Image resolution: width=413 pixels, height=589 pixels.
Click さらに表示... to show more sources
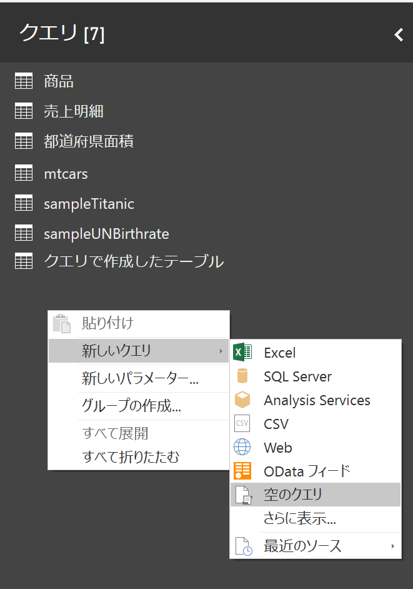pos(300,518)
